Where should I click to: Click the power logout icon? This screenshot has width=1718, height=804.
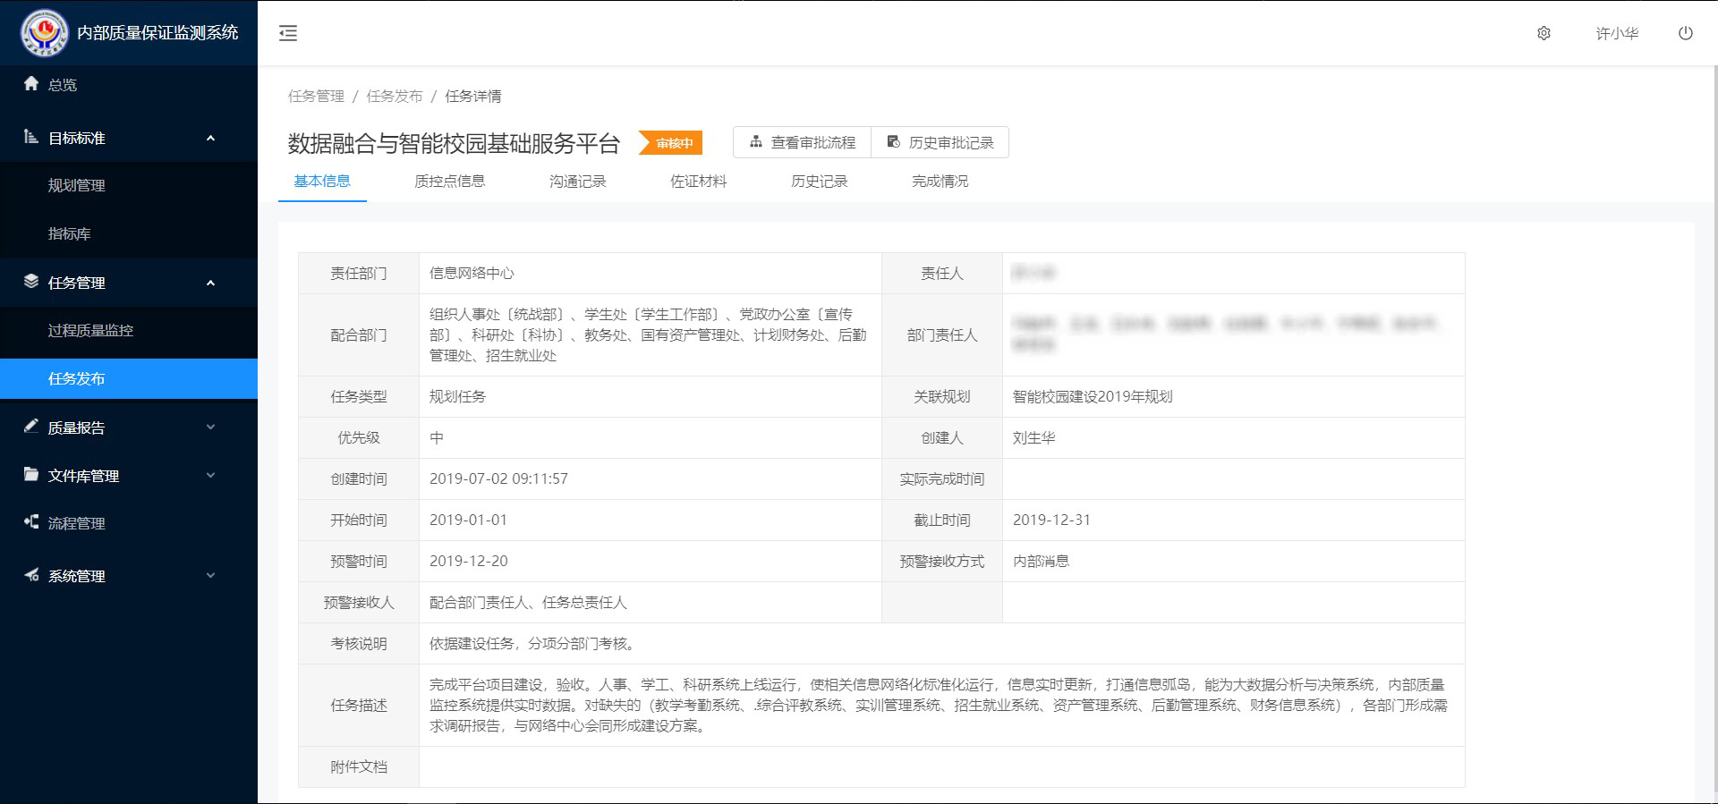(x=1685, y=33)
